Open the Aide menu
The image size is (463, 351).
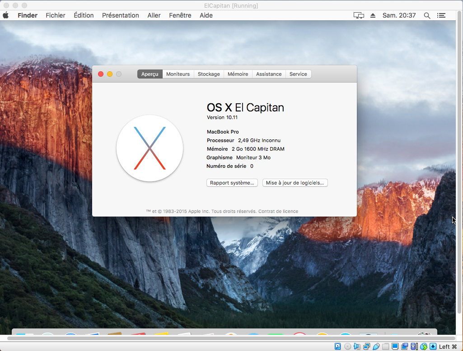(206, 15)
